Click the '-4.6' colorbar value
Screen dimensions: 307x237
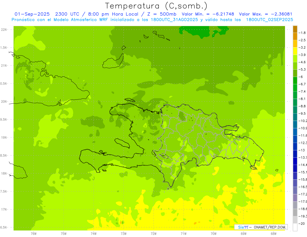pos(302,62)
